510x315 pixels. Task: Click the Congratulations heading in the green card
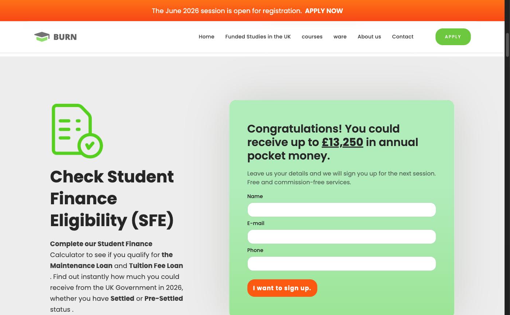333,142
